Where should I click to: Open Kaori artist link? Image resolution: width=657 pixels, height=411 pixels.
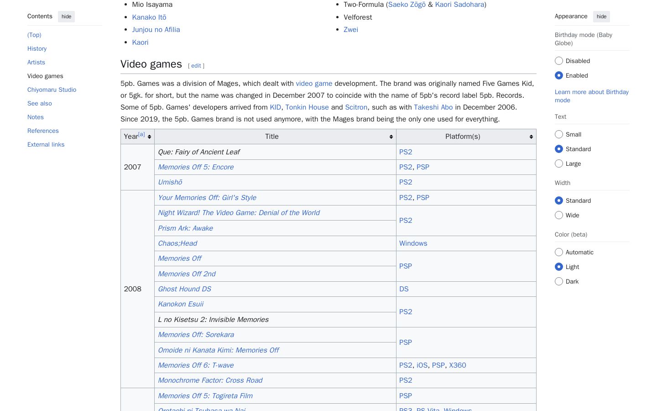140,42
